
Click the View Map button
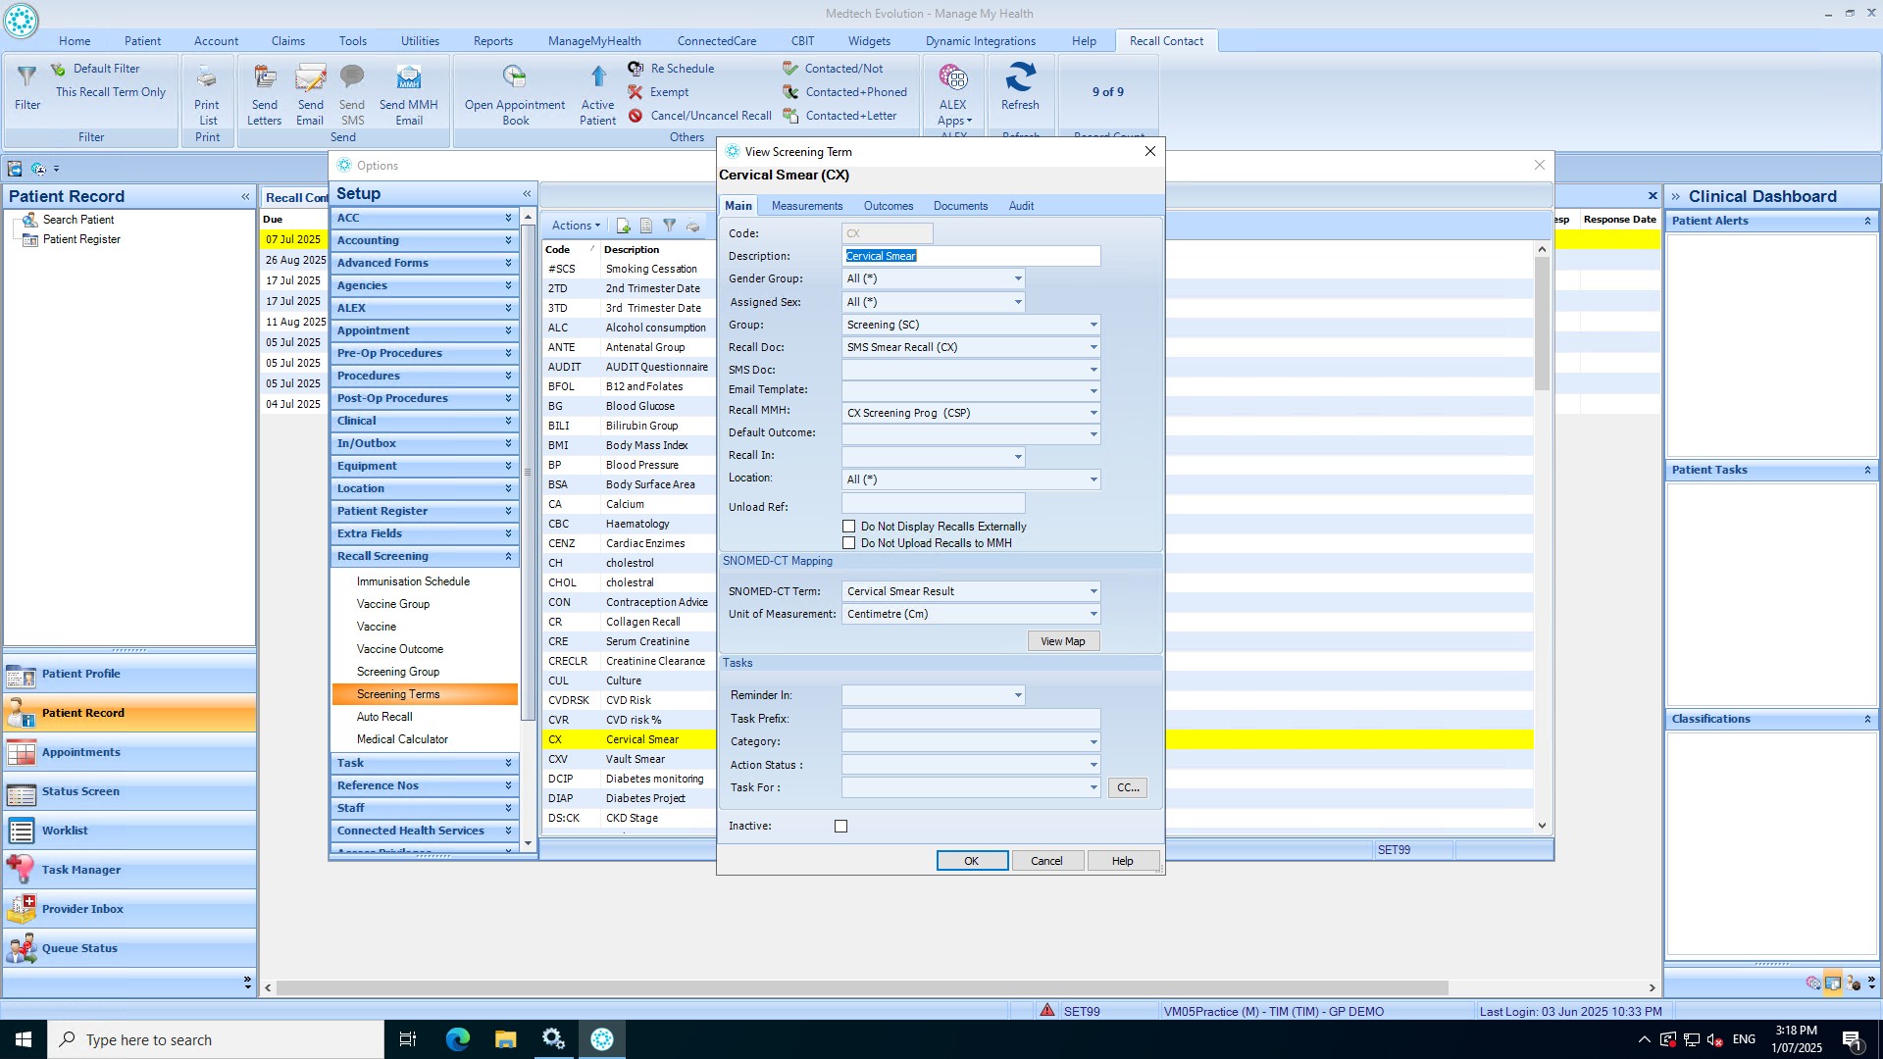click(x=1063, y=641)
